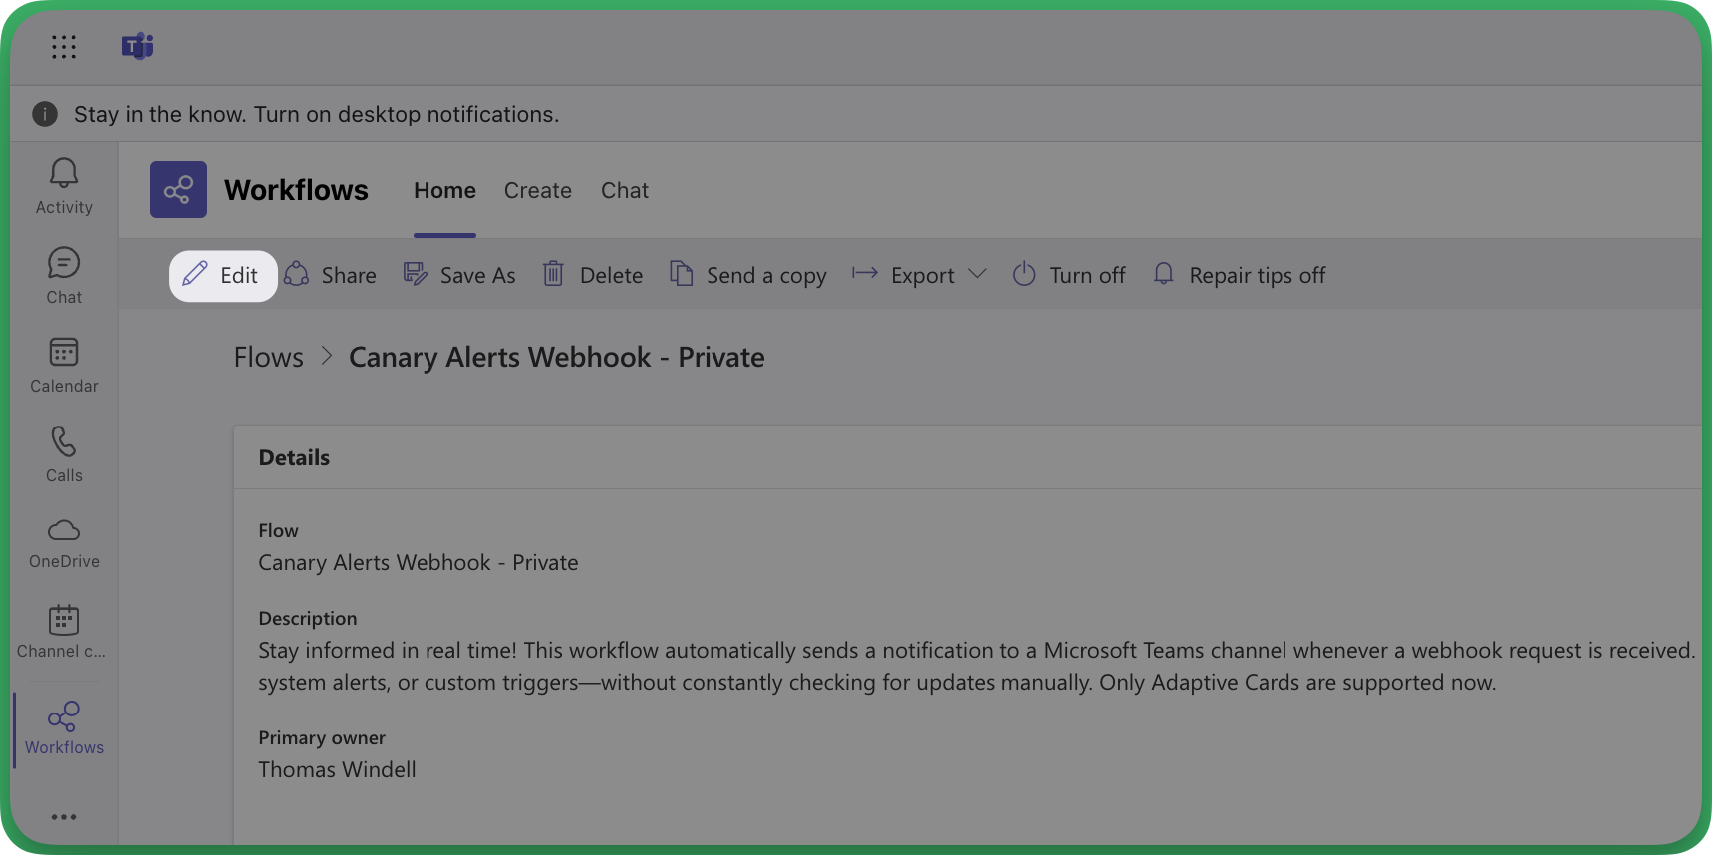The width and height of the screenshot is (1712, 855).
Task: Click owner name 'Thomas Windell'
Action: point(338,770)
